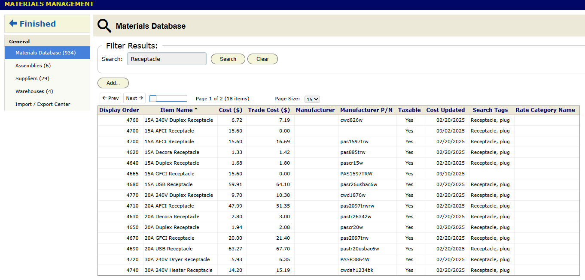Select 15A 240V Duplex Receptacle row
This screenshot has height=280, width=585.
pos(338,120)
